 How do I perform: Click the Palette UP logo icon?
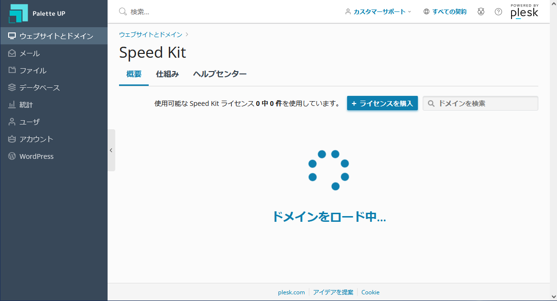pos(18,13)
